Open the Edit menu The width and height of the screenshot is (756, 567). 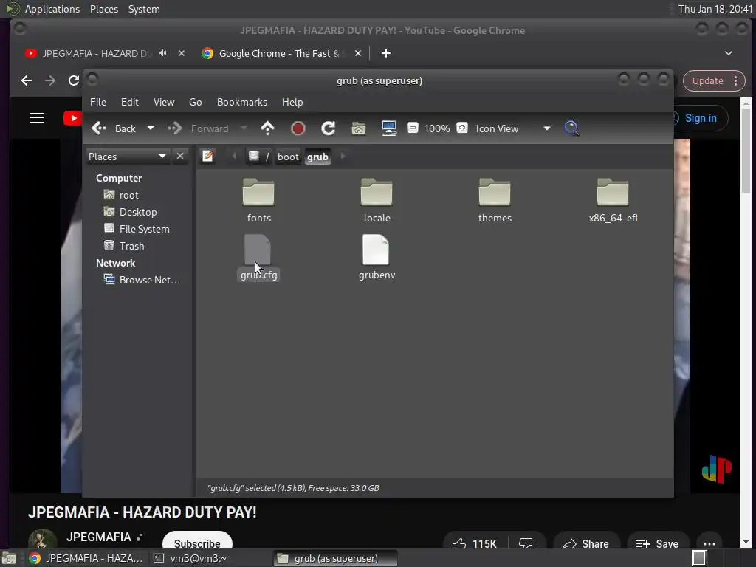pyautogui.click(x=130, y=102)
